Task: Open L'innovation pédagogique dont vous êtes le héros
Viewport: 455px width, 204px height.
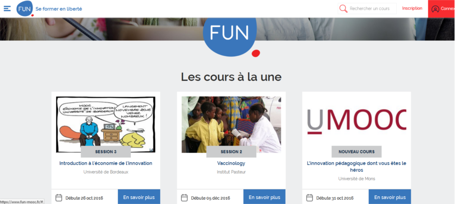Action: (x=356, y=166)
